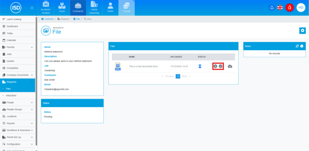
Task: Switch to the Safety Reporting module
Action: [x=94, y=8]
